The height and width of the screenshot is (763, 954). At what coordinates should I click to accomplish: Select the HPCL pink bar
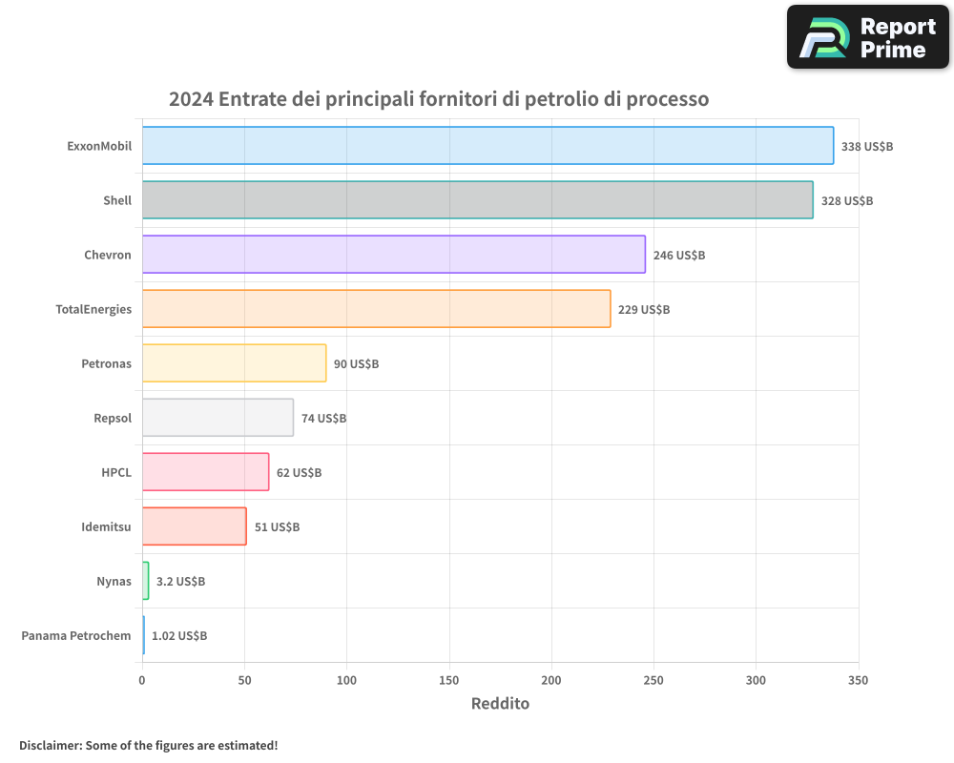(205, 472)
